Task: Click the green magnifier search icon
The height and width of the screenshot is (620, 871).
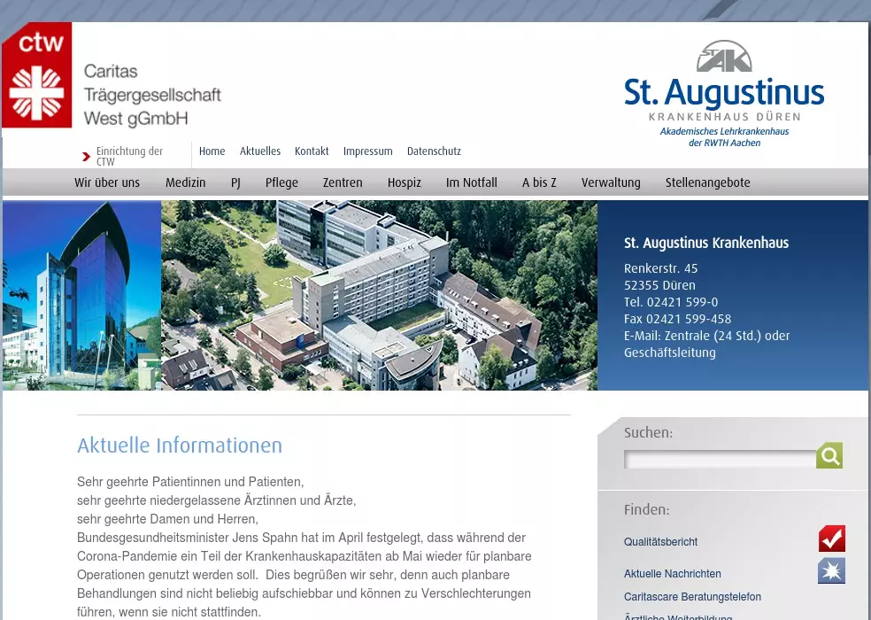Action: 829,455
